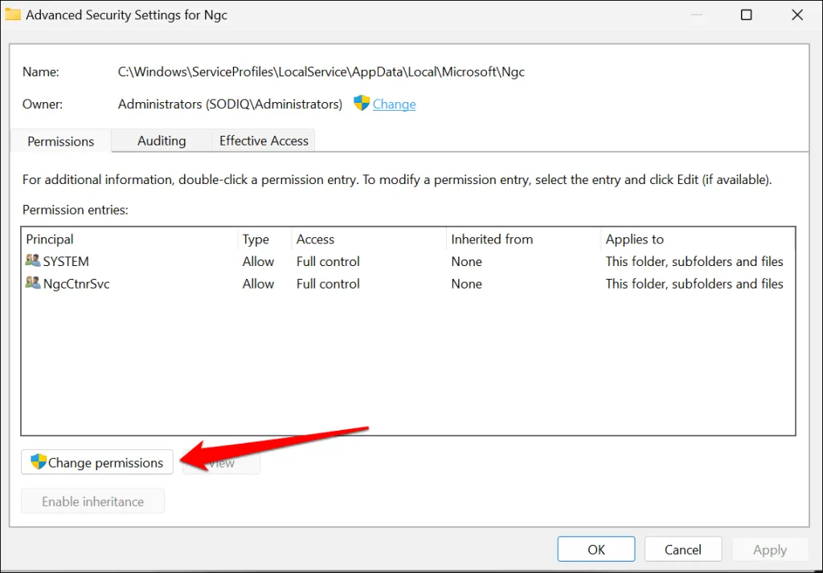Click the Change owner link

(x=394, y=104)
